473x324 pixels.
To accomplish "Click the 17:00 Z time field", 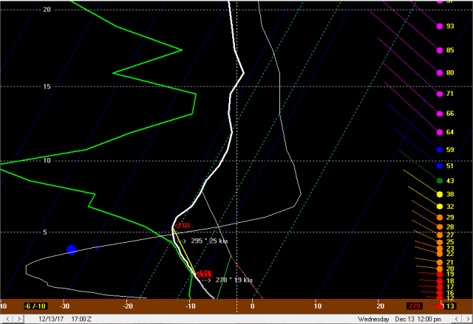I will click(81, 319).
